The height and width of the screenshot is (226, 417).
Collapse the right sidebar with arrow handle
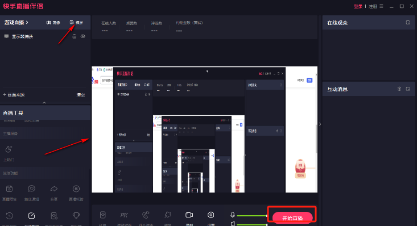click(x=320, y=124)
